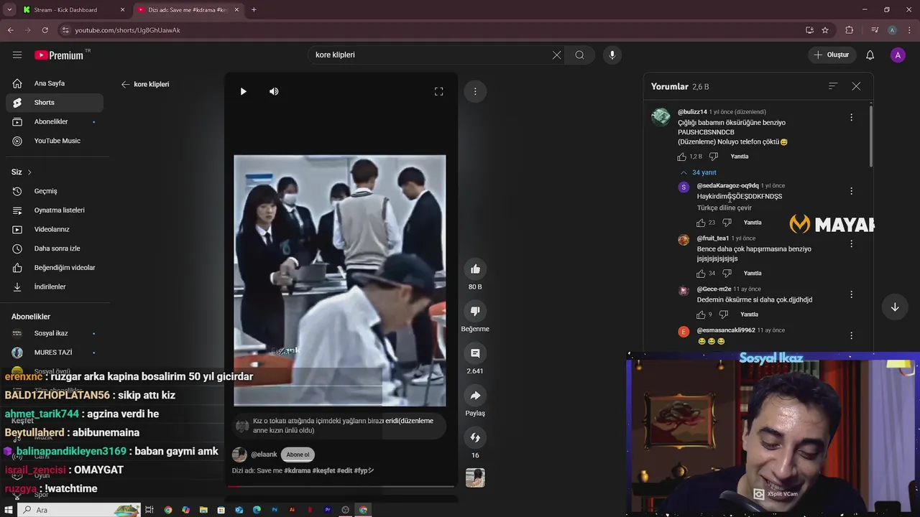Dislike the Short via Beğenme
The image size is (920, 517).
click(x=475, y=311)
